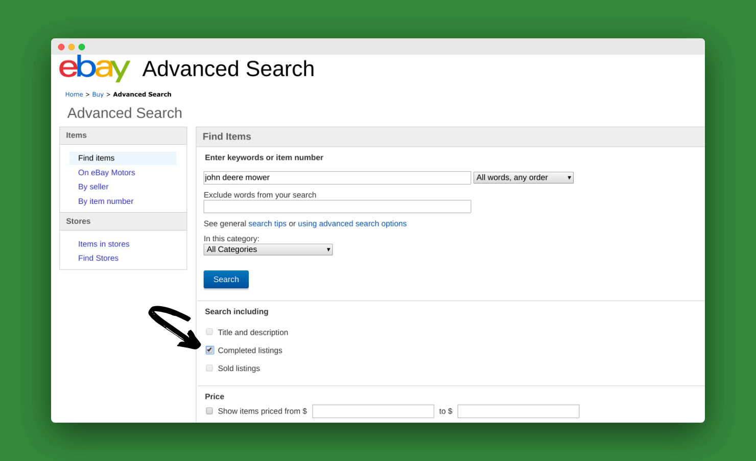This screenshot has width=756, height=461.
Task: Open the search tips link
Action: [x=267, y=224]
